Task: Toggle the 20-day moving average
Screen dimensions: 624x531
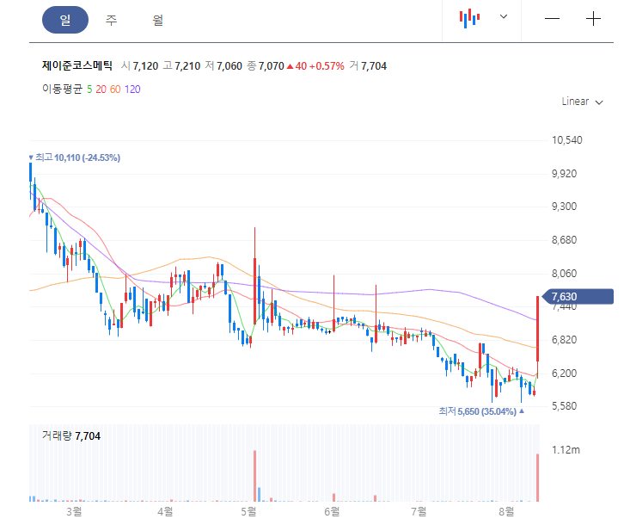Action: (101, 90)
